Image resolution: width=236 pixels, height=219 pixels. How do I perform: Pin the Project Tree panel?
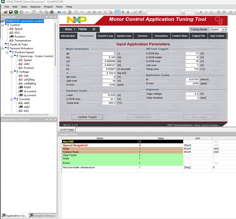pos(51,17)
